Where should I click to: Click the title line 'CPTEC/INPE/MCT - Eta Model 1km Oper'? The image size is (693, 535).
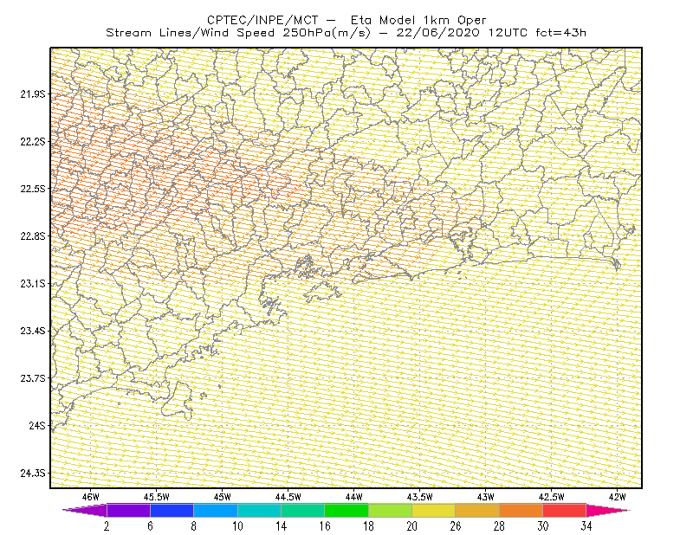[346, 20]
